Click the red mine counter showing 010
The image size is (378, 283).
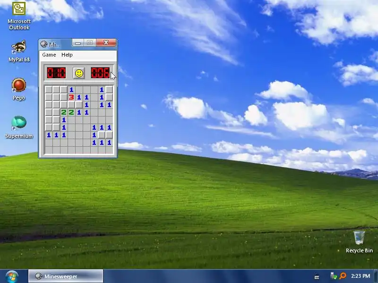[x=56, y=73]
